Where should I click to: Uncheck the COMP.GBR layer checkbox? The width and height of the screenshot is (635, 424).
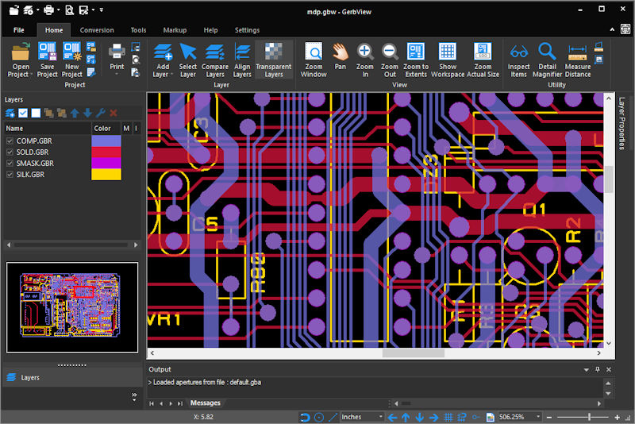click(x=10, y=141)
